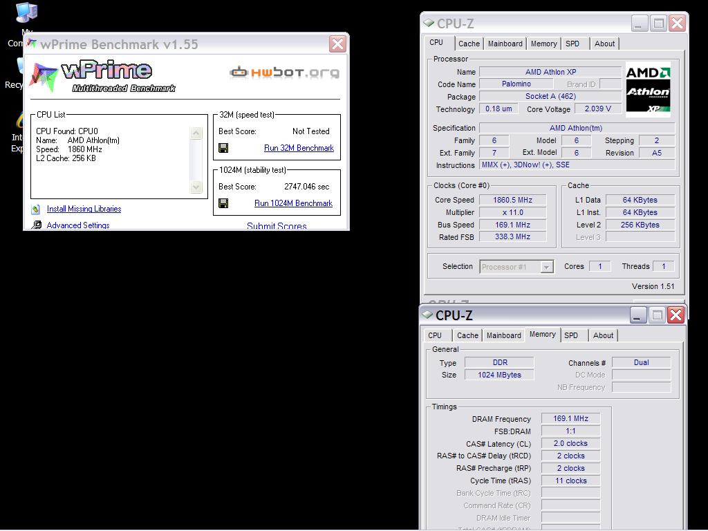Open Install Missing Libraries link
Viewport: 708px width, 531px height.
point(84,209)
